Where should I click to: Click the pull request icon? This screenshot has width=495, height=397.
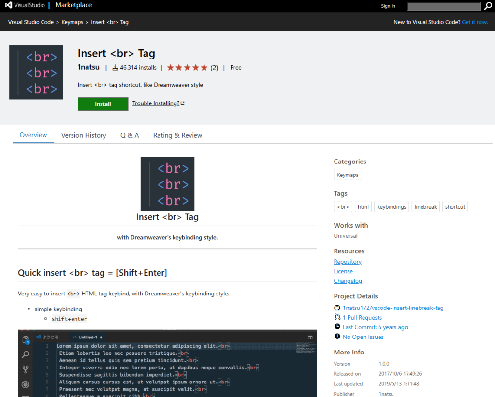337,317
